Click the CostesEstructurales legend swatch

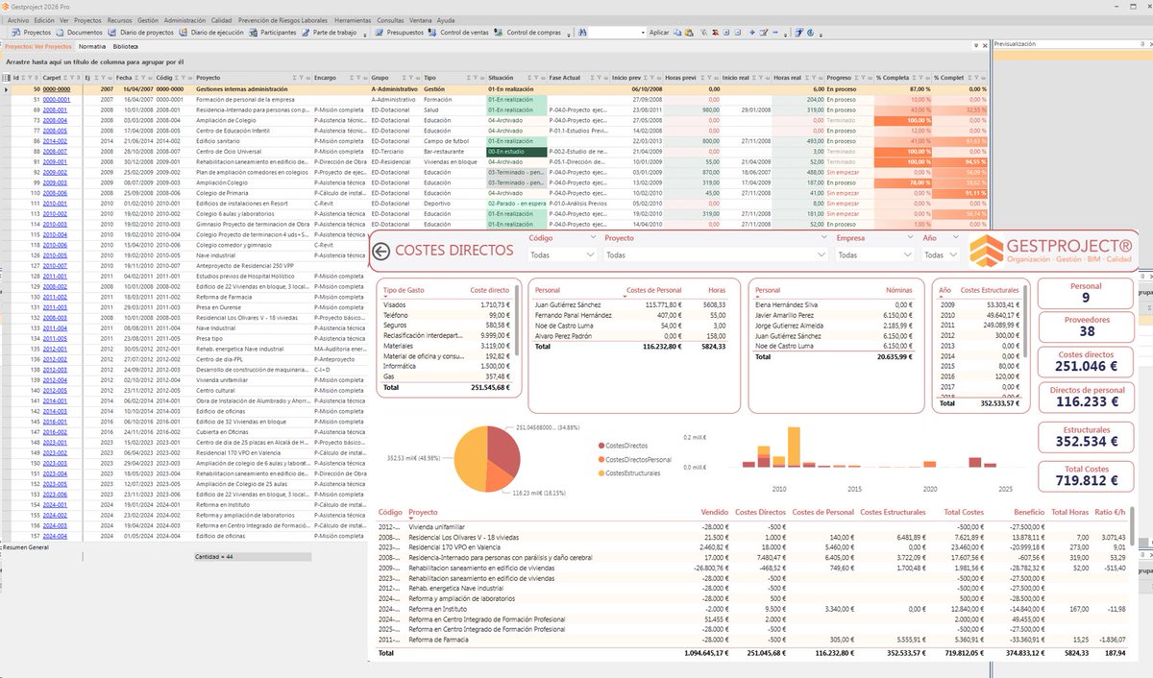601,472
